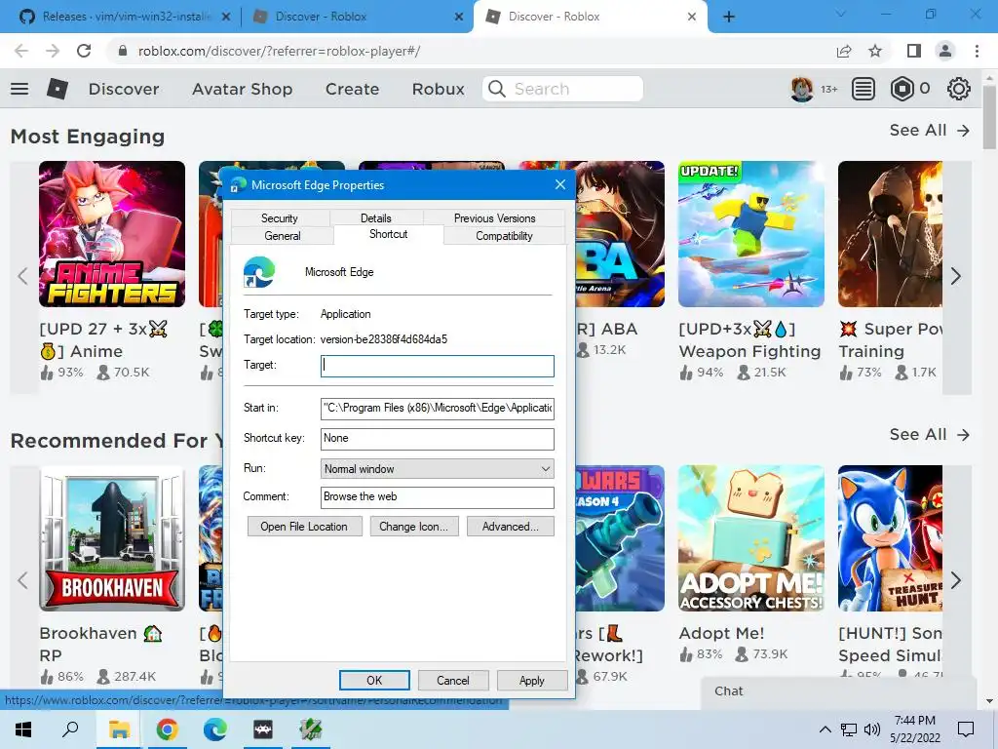Image resolution: width=998 pixels, height=749 pixels.
Task: Click See All for Recommended For You
Action: (x=930, y=434)
